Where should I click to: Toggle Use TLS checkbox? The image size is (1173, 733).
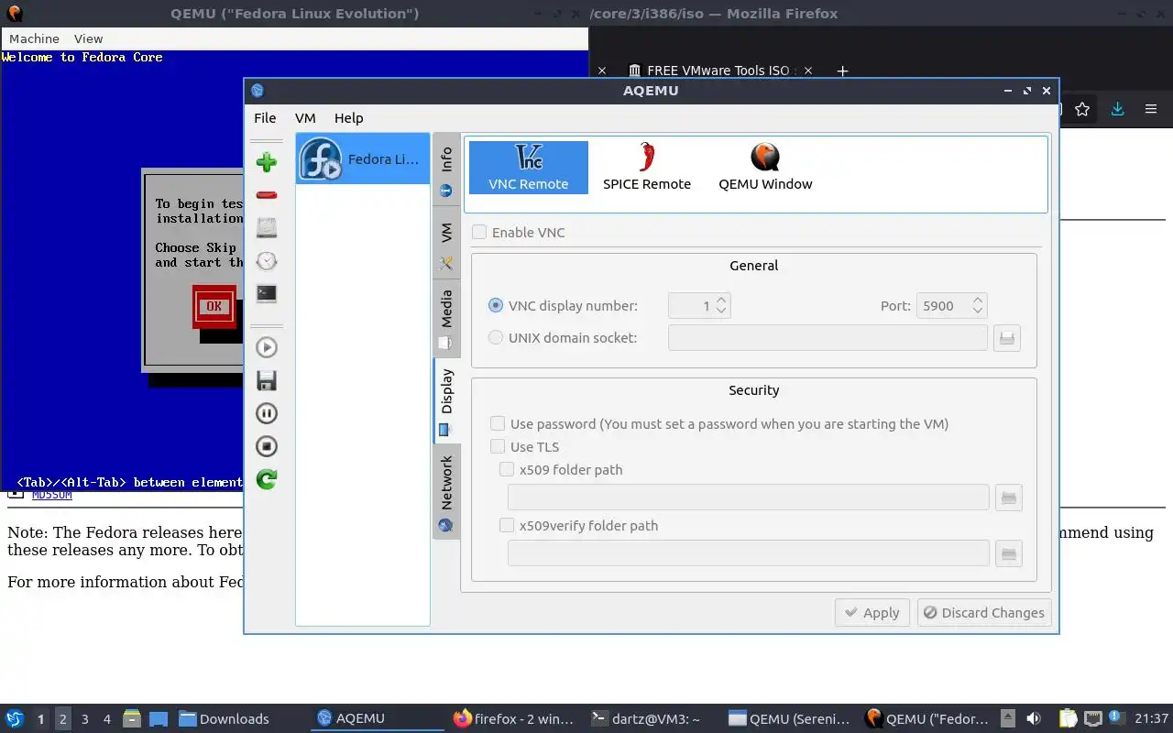point(498,446)
